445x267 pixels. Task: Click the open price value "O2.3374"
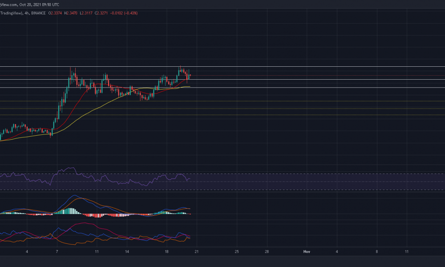pyautogui.click(x=55, y=13)
